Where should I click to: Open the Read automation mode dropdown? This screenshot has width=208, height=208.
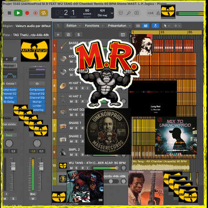pos(10,135)
